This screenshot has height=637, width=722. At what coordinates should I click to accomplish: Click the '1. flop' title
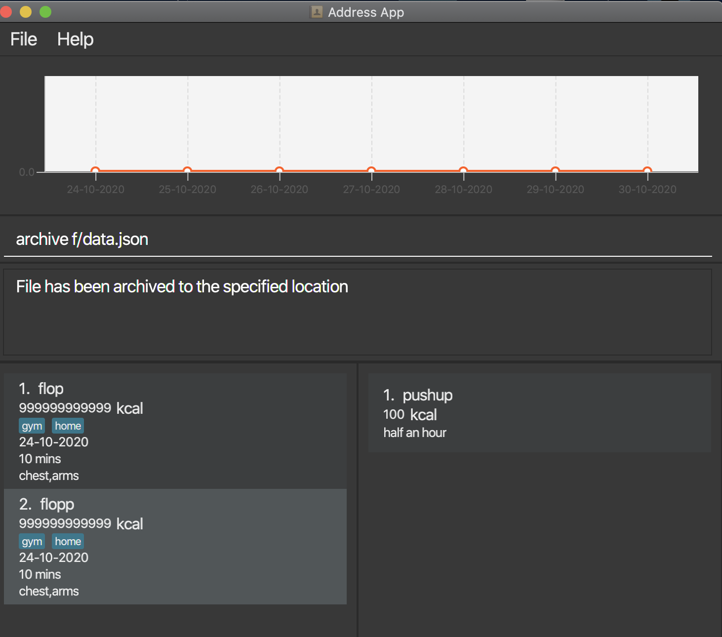coord(41,389)
